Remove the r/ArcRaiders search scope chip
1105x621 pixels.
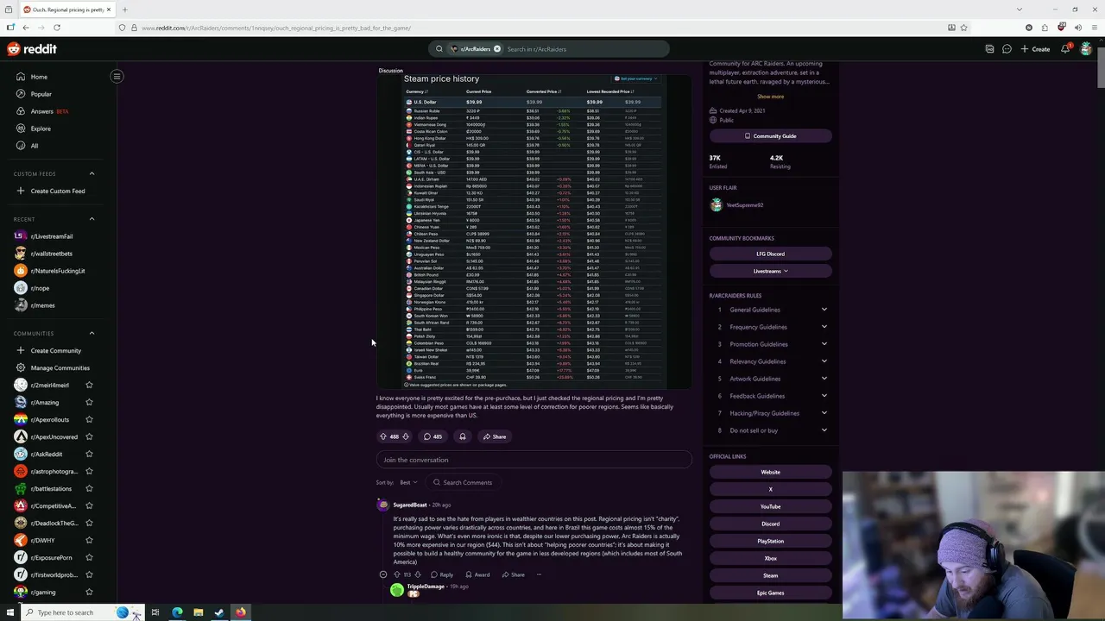(497, 49)
